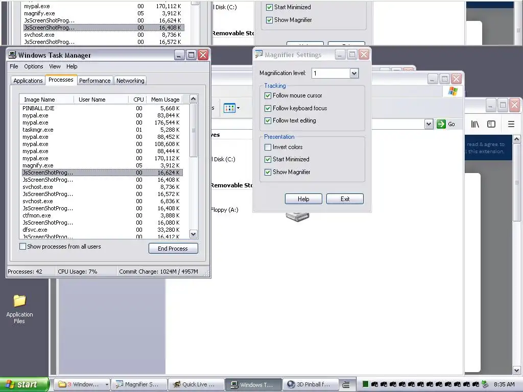
Task: Click the End Process button
Action: (x=173, y=249)
